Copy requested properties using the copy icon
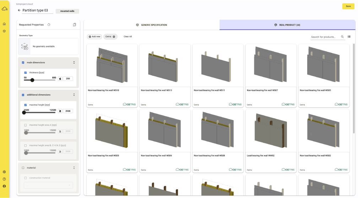The width and height of the screenshot is (358, 198). point(75,24)
